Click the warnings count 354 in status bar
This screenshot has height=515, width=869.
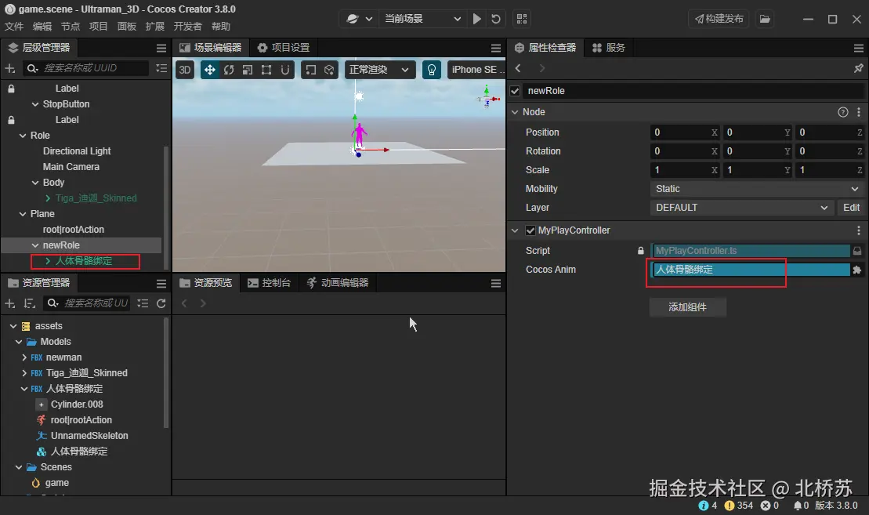tap(739, 506)
